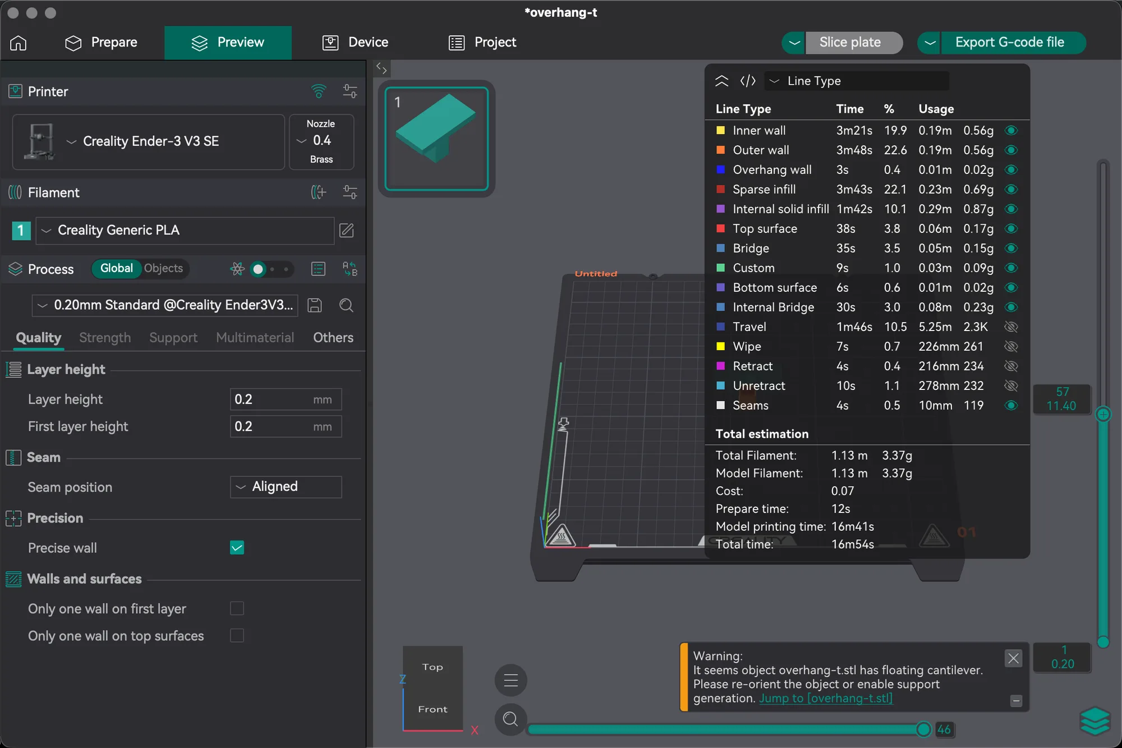Adjust the horizontal move slider handle

tap(923, 729)
